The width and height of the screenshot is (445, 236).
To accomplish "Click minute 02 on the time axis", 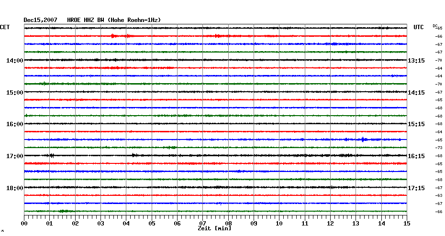I will pos(75,223).
